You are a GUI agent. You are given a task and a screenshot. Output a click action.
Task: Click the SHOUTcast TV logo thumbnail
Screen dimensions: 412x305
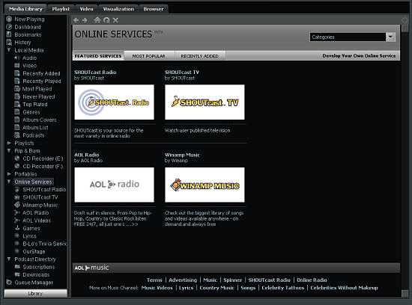[205, 102]
